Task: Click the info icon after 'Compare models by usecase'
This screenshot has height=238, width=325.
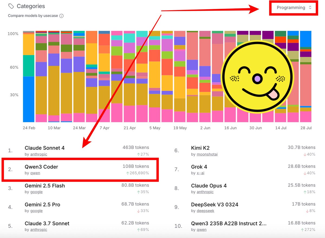Action: click(61, 16)
